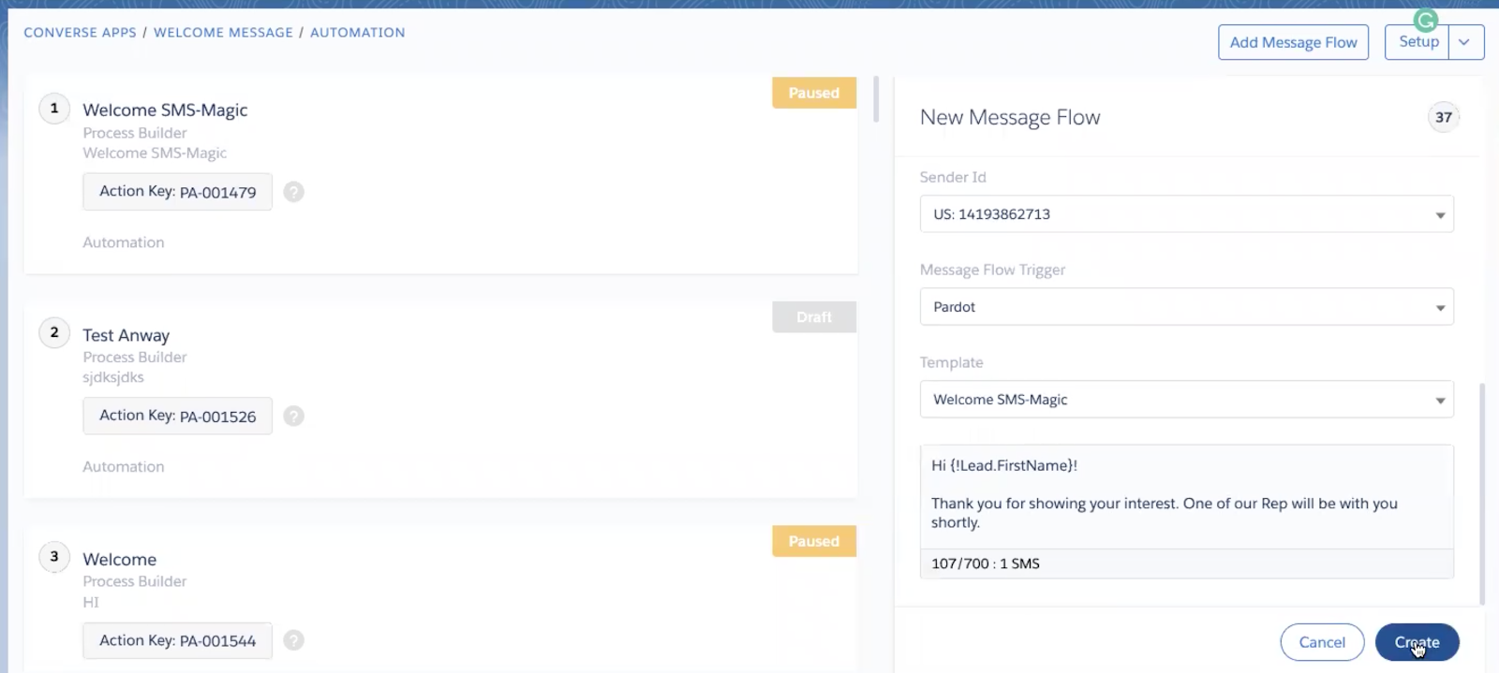Go to Converse Apps breadcrumb

click(x=80, y=33)
